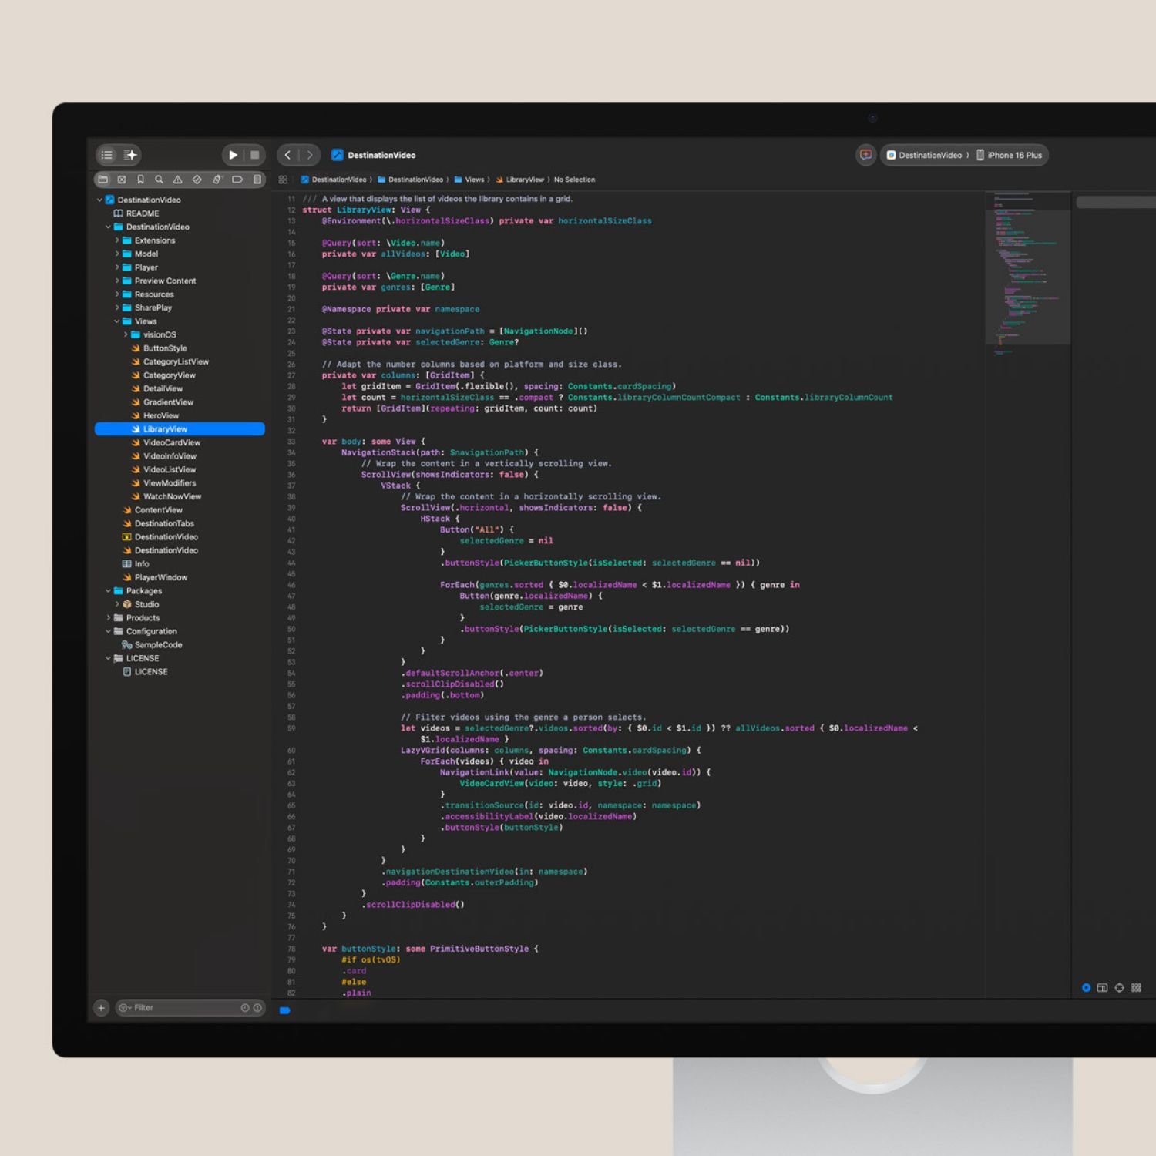
Task: Expand the SharePlay folder
Action: 117,307
